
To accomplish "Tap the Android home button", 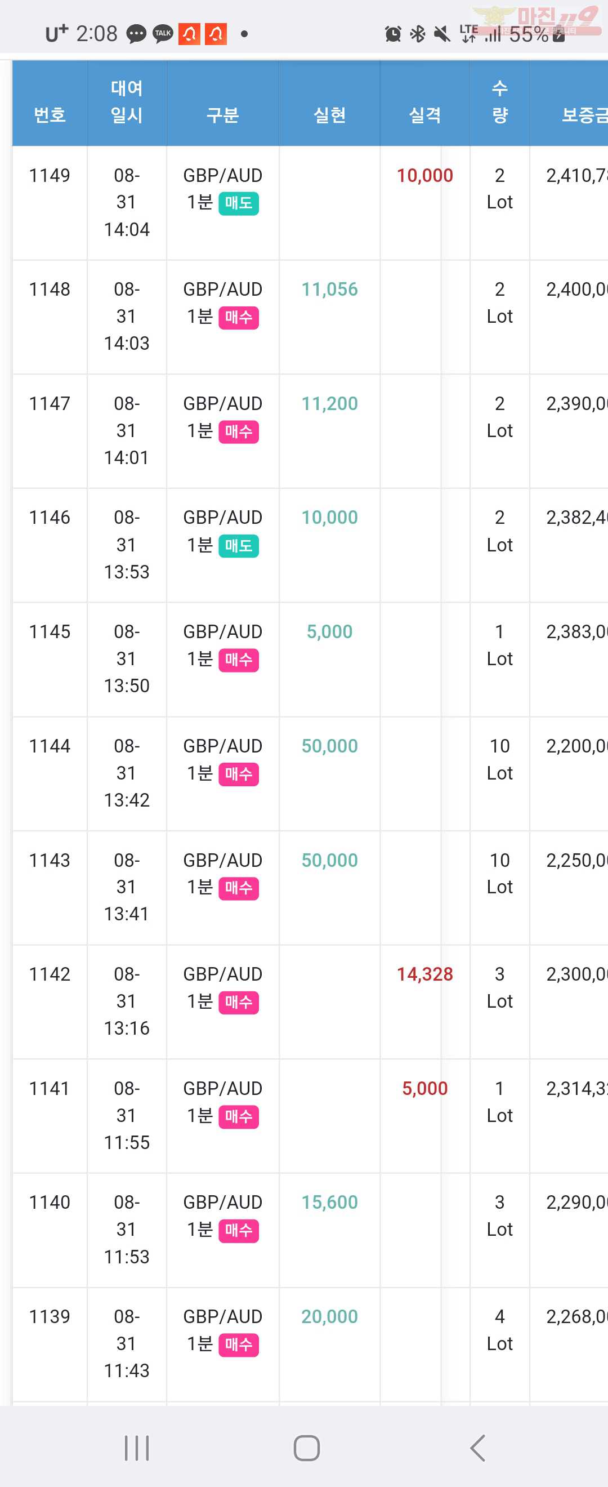I will (306, 1448).
